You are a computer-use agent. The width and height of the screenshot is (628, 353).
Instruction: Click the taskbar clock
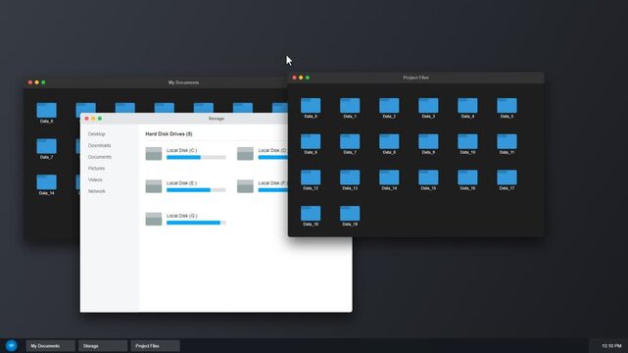click(611, 346)
